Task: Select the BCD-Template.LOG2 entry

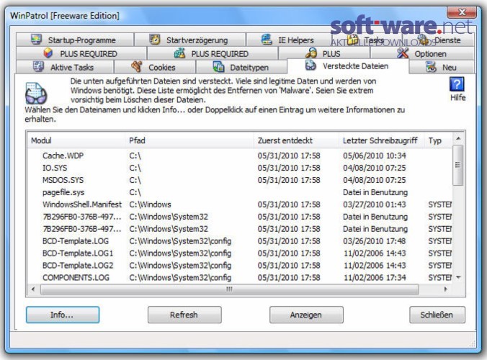Action: tap(240, 266)
